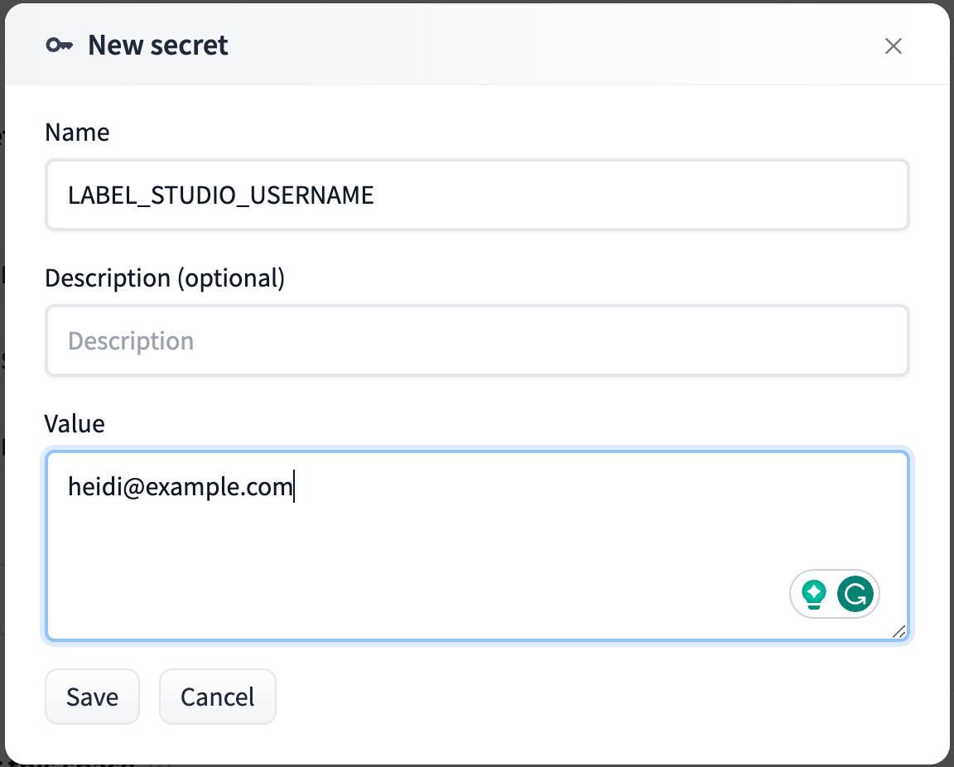Viewport: 954px width, 767px height.
Task: Close the New secret dialog
Action: [x=893, y=46]
